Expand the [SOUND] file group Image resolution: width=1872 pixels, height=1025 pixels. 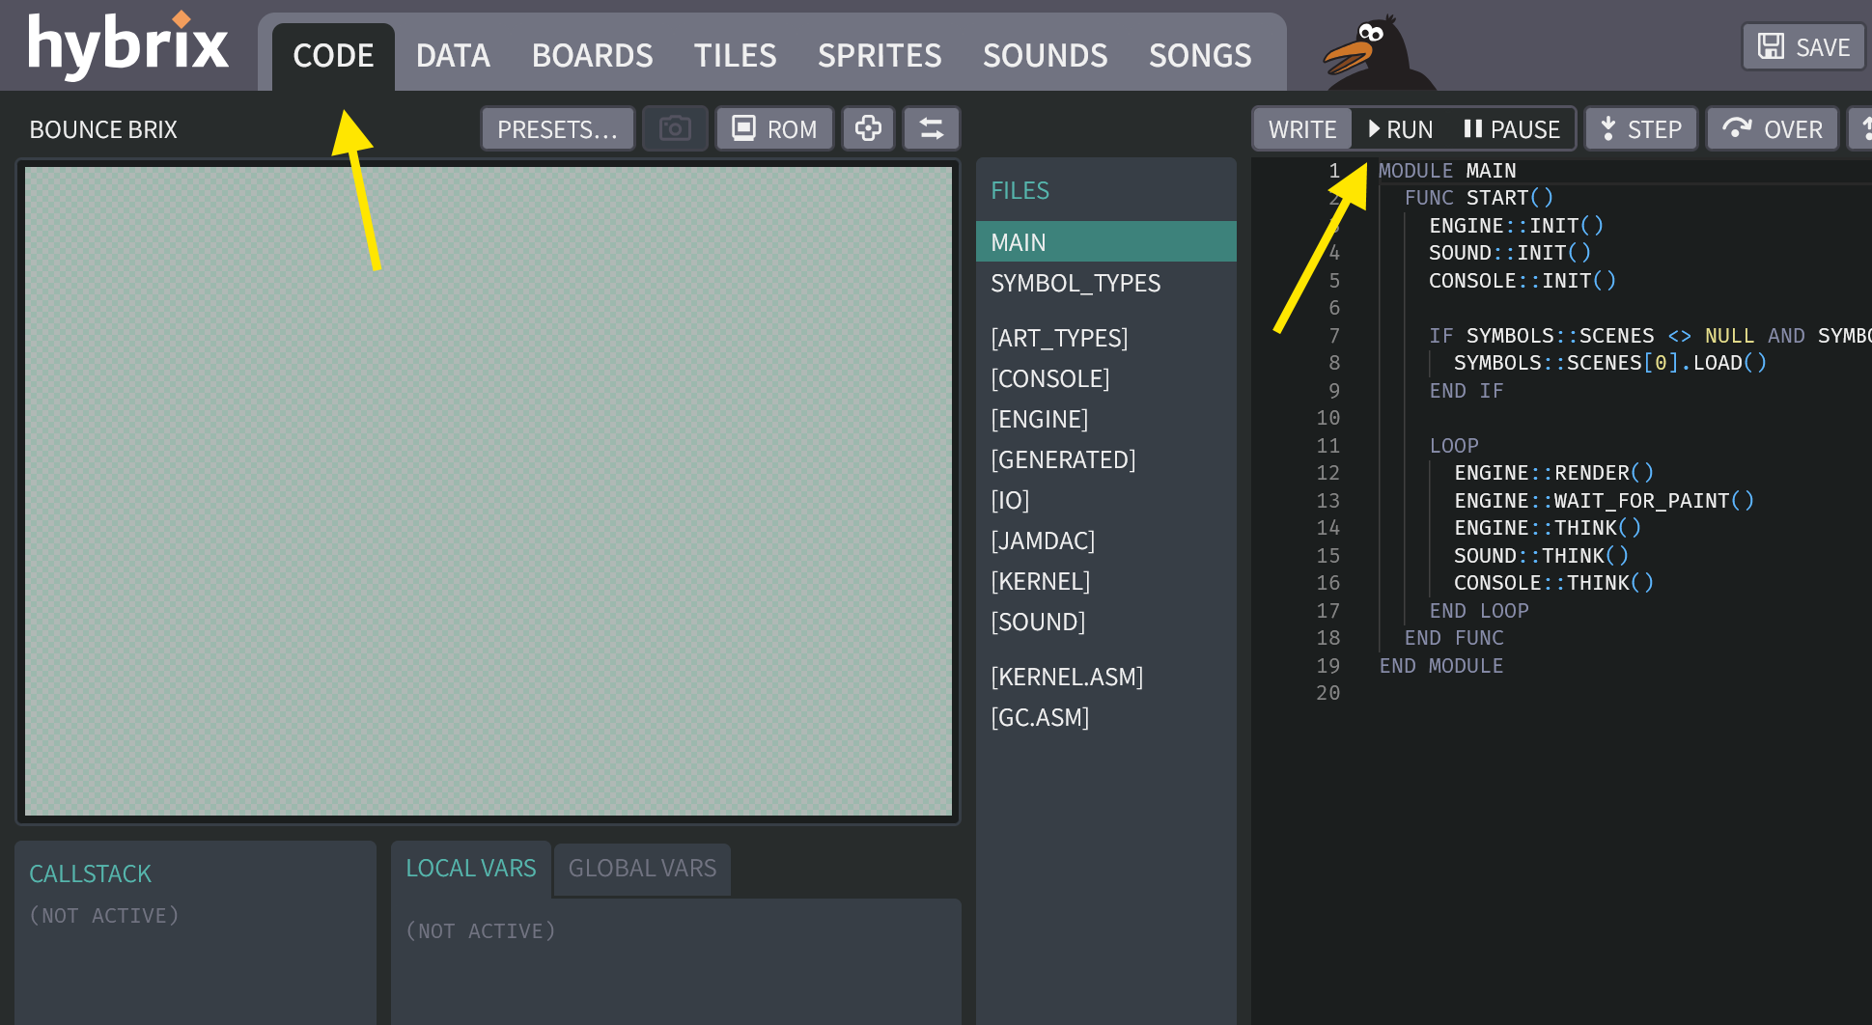point(1039,622)
